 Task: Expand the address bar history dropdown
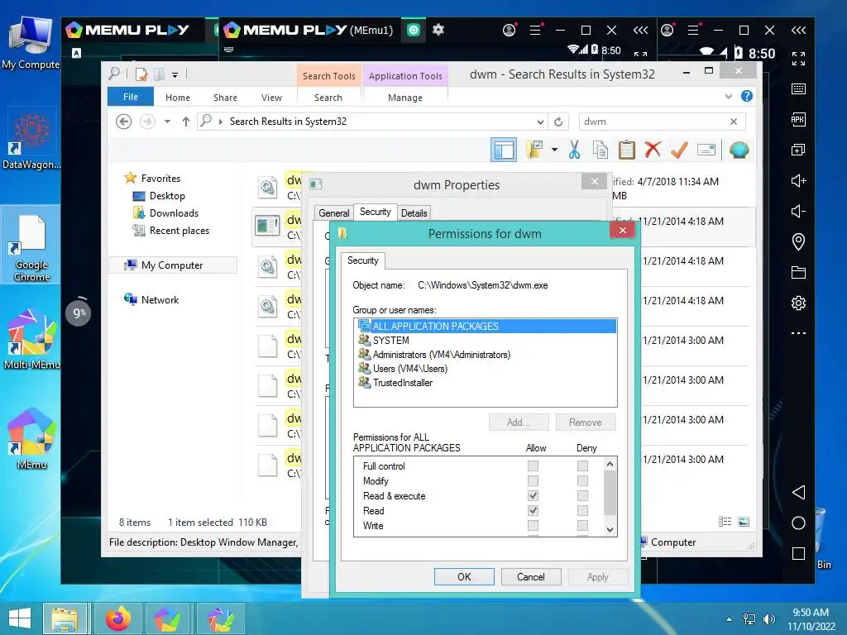coord(539,122)
